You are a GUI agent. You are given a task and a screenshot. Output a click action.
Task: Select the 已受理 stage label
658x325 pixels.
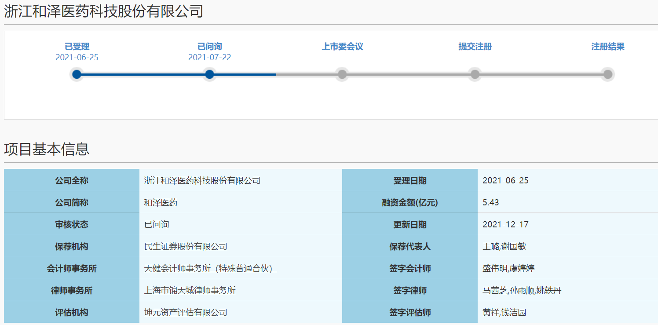coord(77,47)
